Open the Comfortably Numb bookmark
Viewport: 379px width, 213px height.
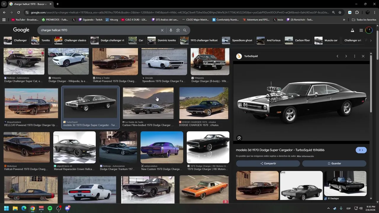(225, 20)
